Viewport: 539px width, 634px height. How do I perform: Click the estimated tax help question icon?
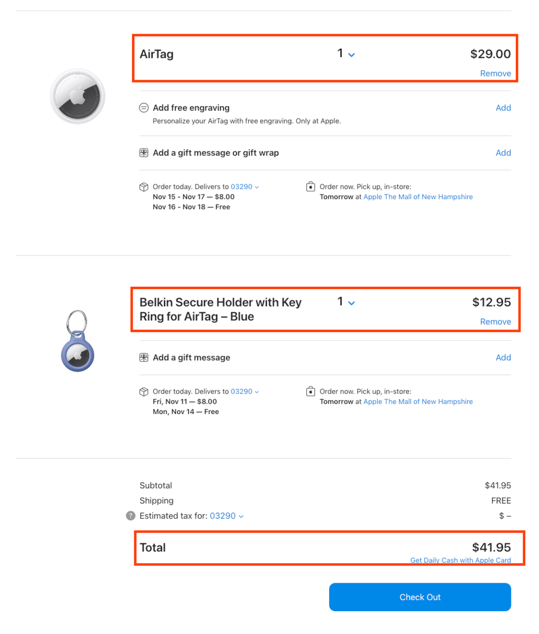tap(131, 516)
